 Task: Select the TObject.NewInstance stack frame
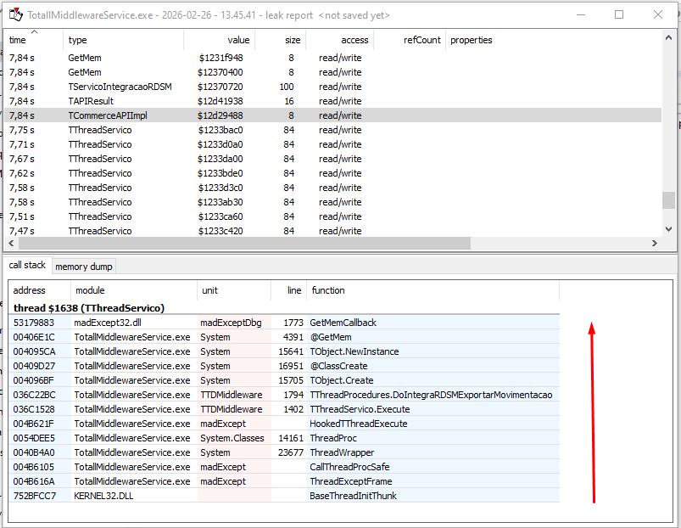coord(284,351)
